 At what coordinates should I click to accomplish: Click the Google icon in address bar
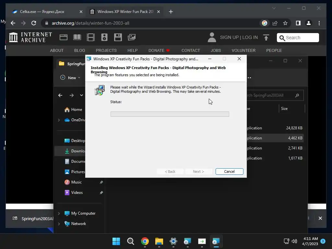(x=265, y=23)
